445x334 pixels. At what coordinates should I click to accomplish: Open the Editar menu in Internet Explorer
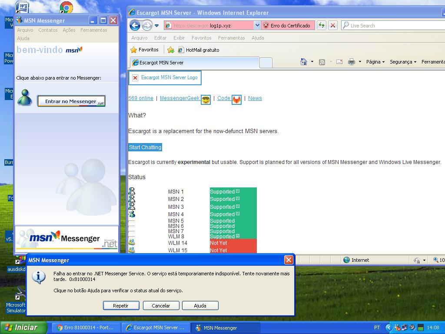point(160,38)
